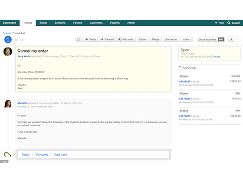Open Marietta's avatar photo
Screen dimensions: 243x182
point(8,104)
